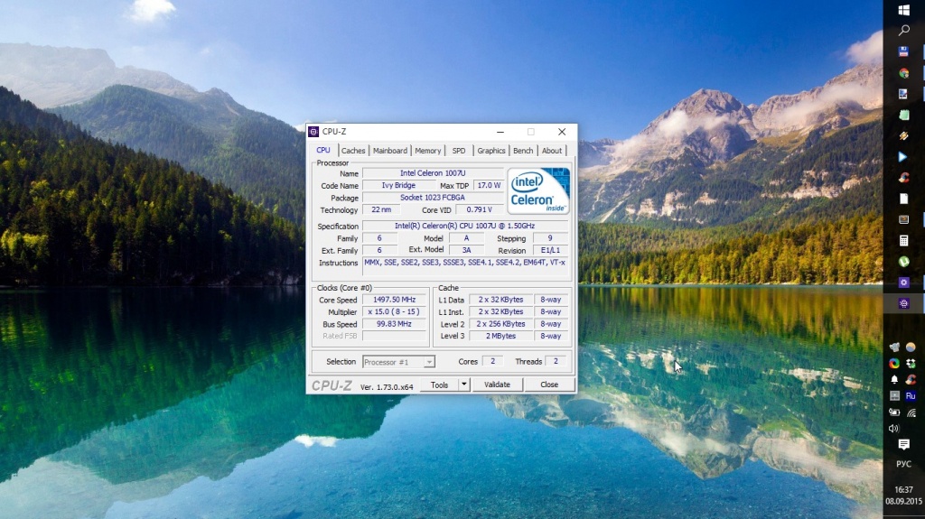Image resolution: width=925 pixels, height=519 pixels.
Task: Switch to the Graphics tab
Action: click(x=491, y=151)
